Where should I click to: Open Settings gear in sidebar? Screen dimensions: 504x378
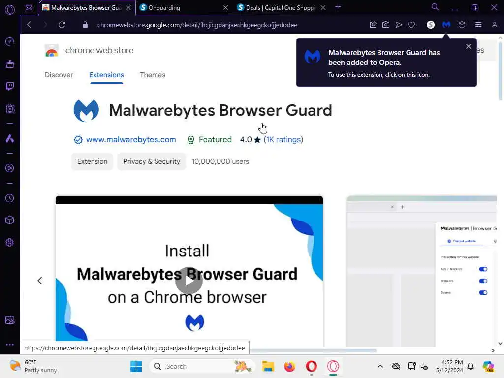click(x=10, y=242)
